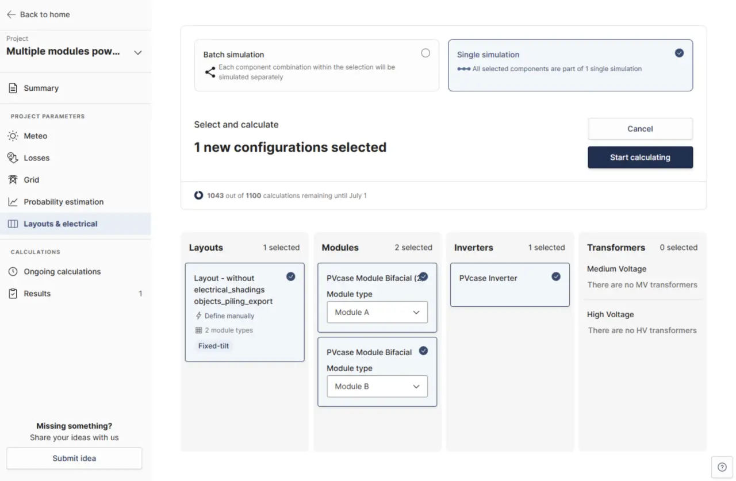Uncheck the PVcase Inverter checkmark
Image resolution: width=736 pixels, height=481 pixels.
click(556, 276)
